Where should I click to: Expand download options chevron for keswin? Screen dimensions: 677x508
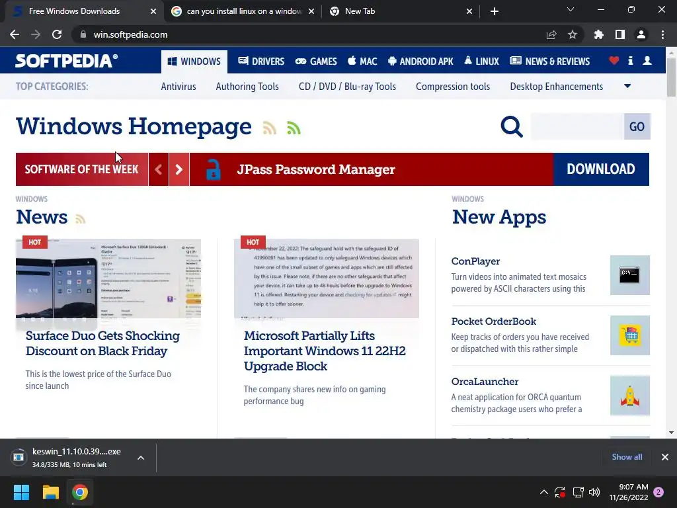point(141,458)
